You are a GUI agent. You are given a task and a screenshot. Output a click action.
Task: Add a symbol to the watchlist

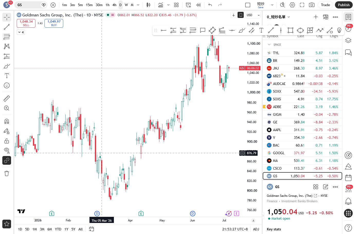tap(316, 17)
